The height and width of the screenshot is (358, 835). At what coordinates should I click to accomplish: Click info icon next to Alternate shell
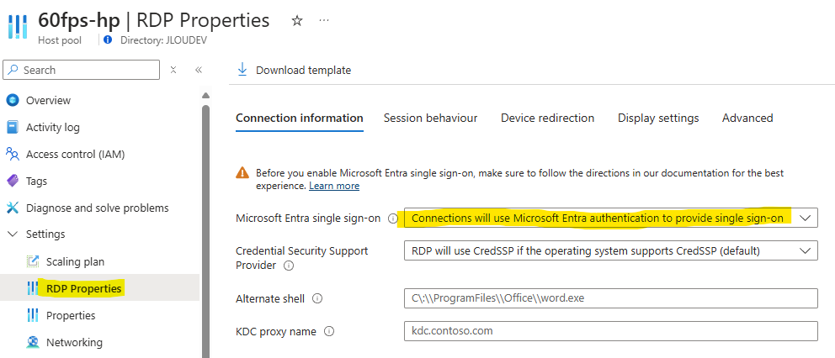(x=317, y=299)
